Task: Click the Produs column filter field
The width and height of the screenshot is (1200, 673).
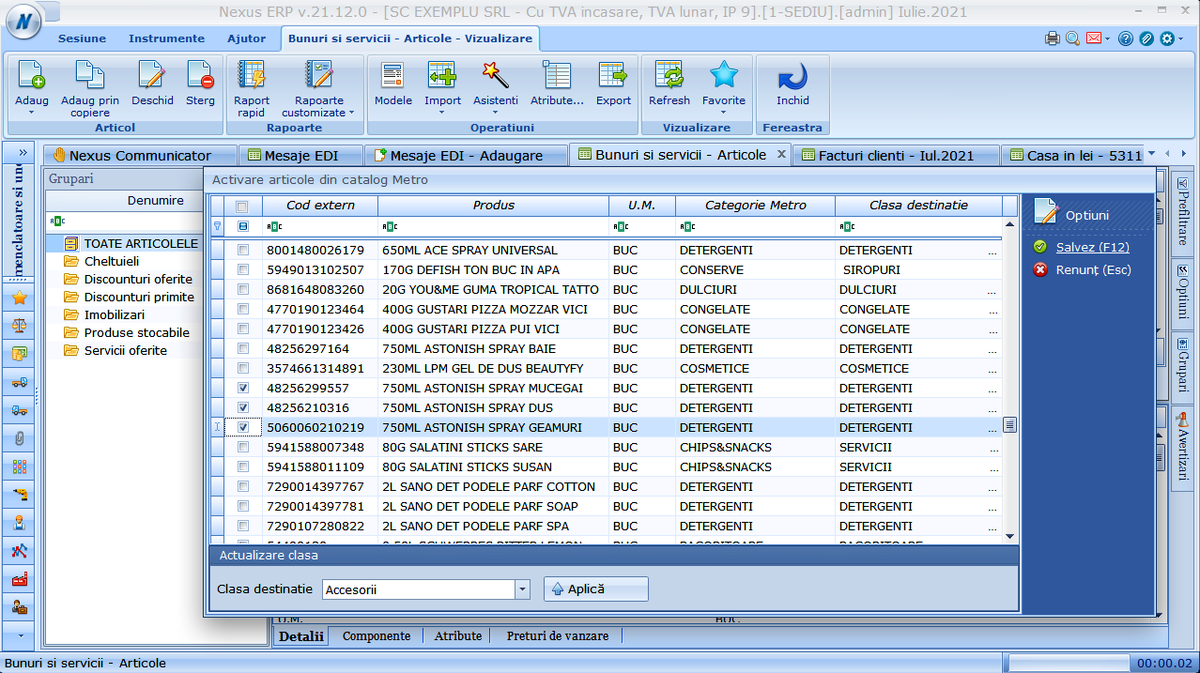Action: coord(493,226)
